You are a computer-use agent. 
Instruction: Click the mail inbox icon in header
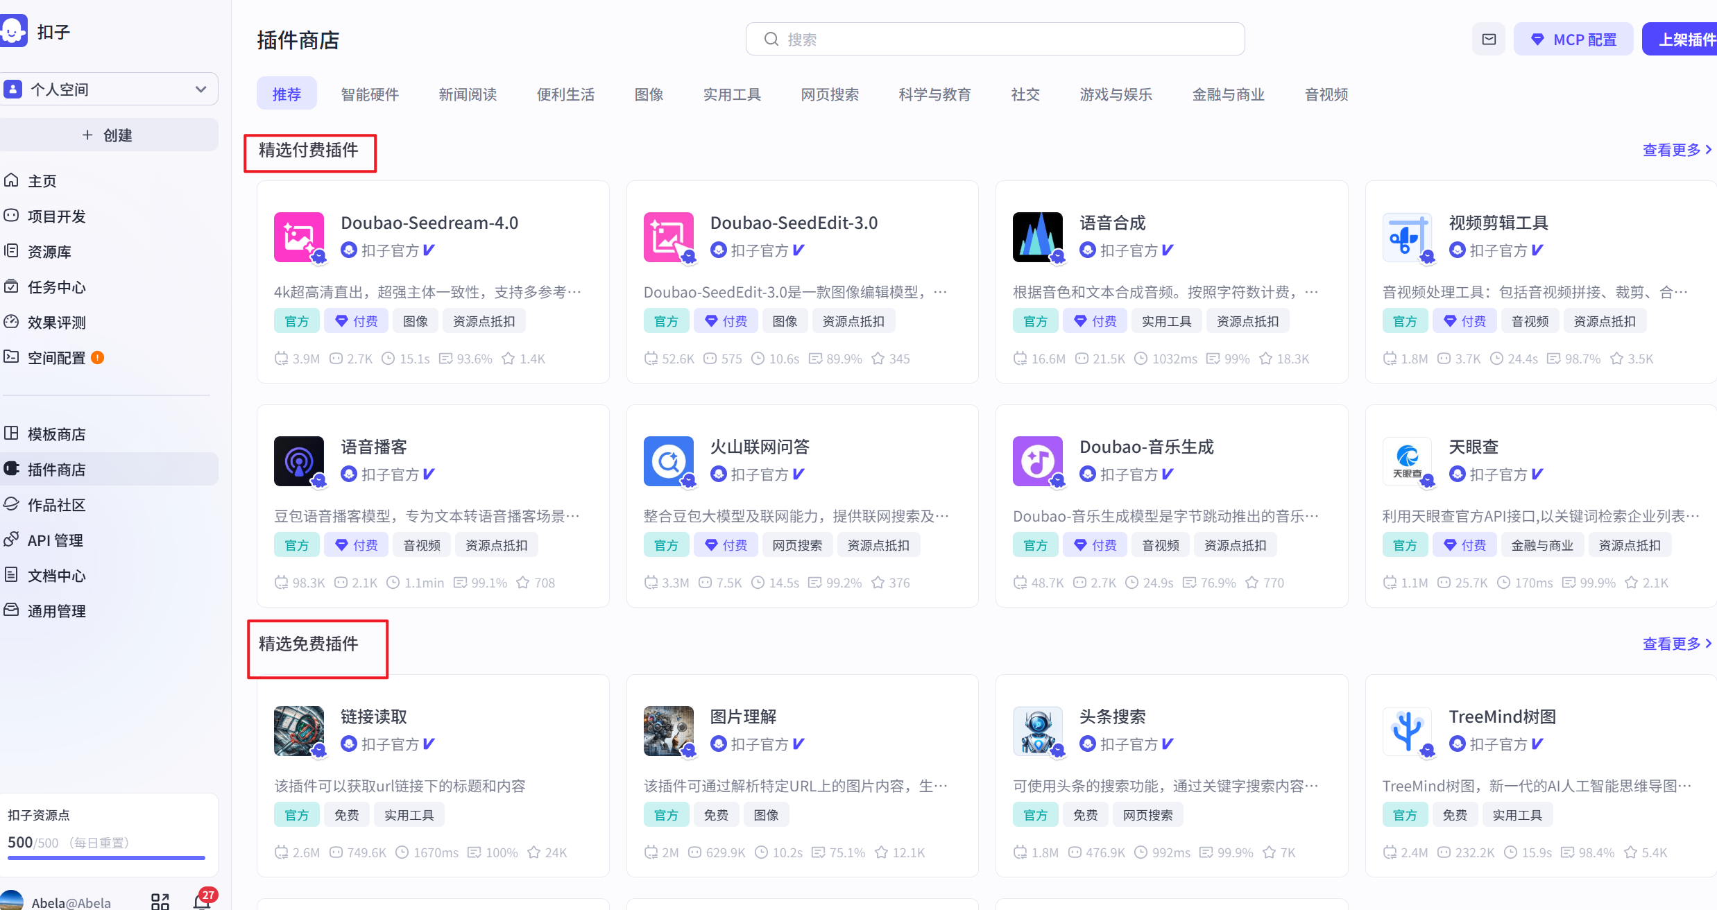click(1489, 40)
